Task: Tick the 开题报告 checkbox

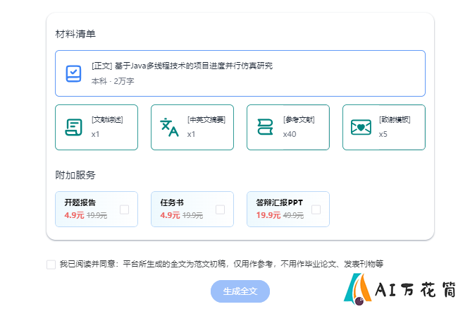Action: (125, 210)
